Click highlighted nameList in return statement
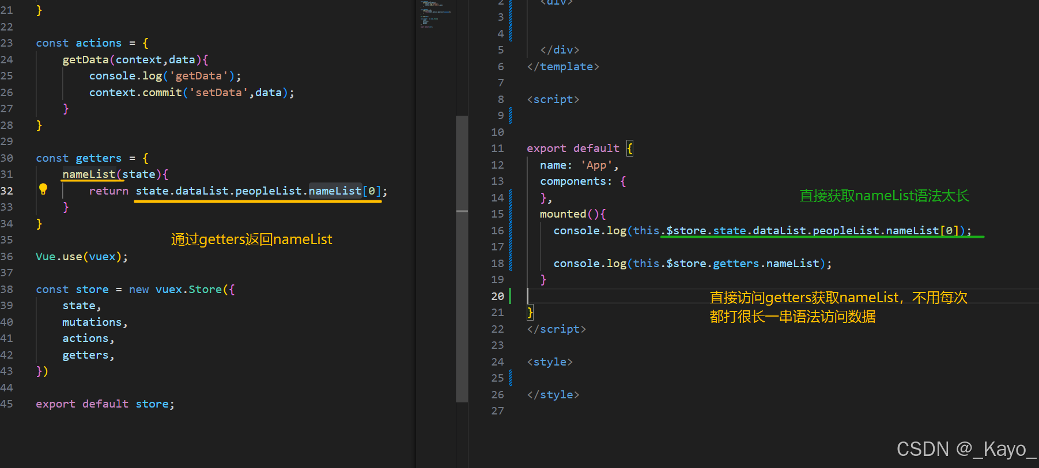The image size is (1039, 468). pyautogui.click(x=335, y=191)
